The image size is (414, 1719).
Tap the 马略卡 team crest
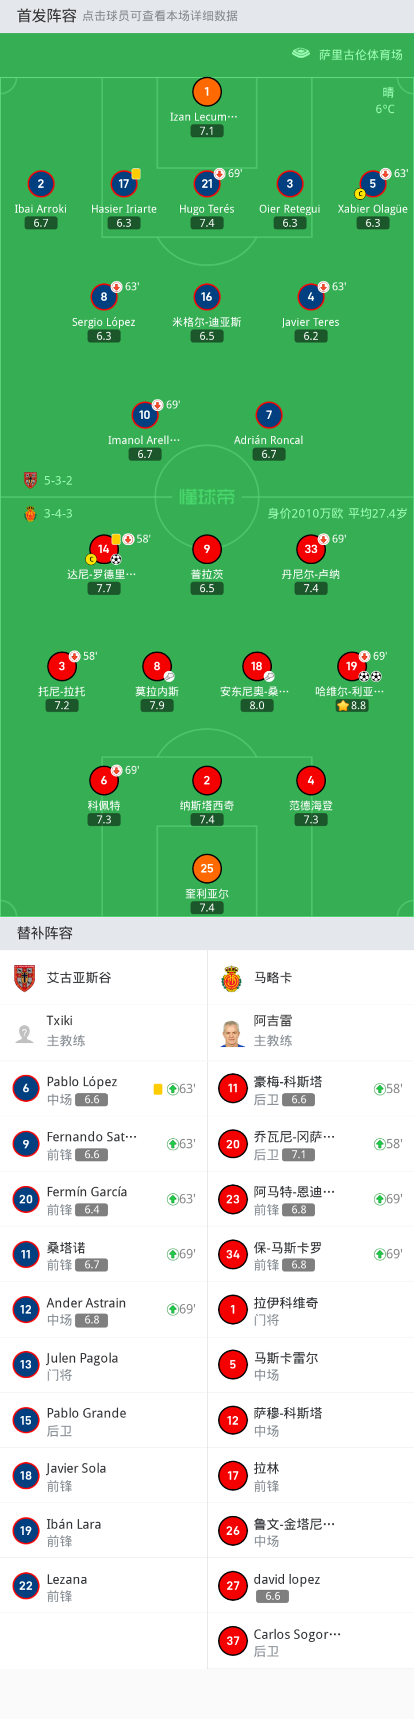pos(231,978)
